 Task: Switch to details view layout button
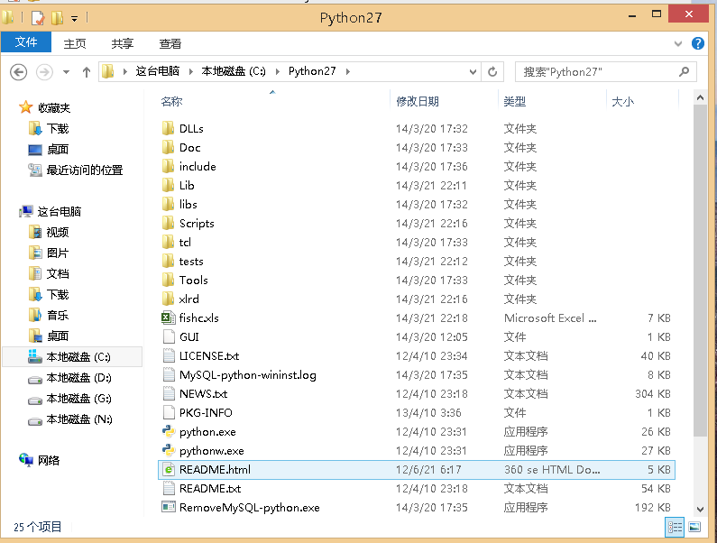click(675, 527)
